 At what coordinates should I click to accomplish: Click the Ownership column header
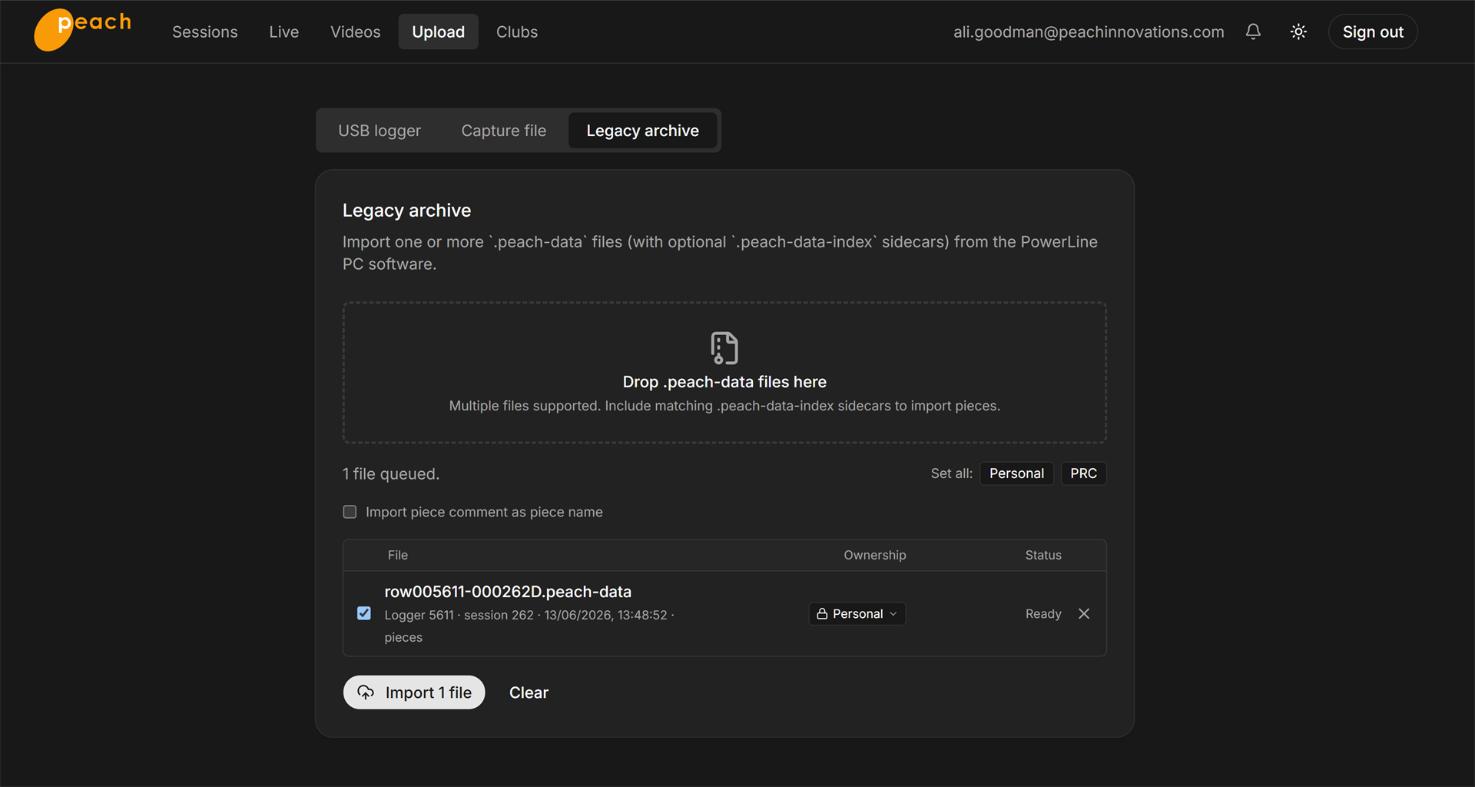[875, 555]
